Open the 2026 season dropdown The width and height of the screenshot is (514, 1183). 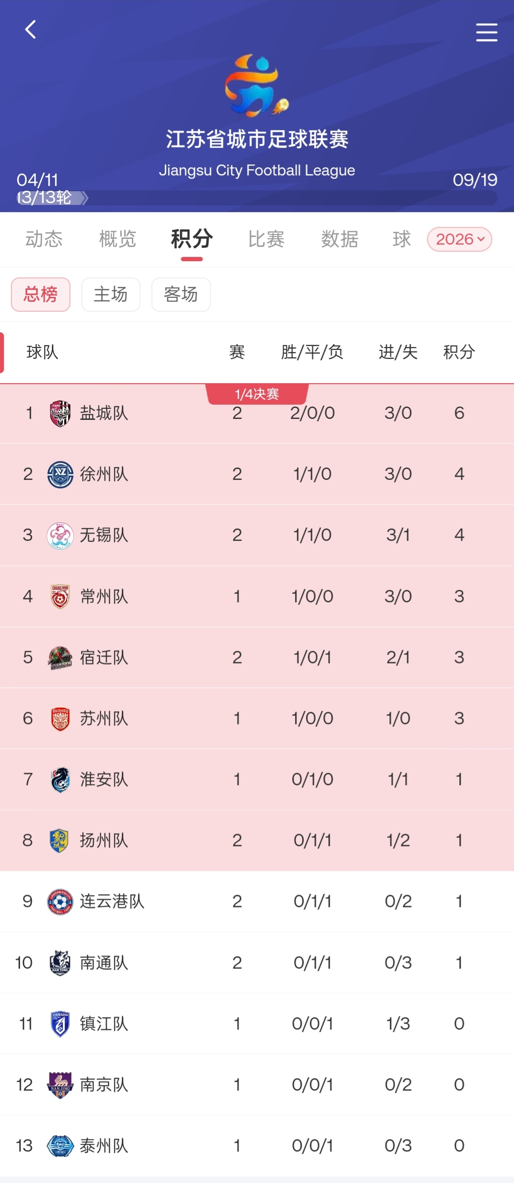coord(460,239)
